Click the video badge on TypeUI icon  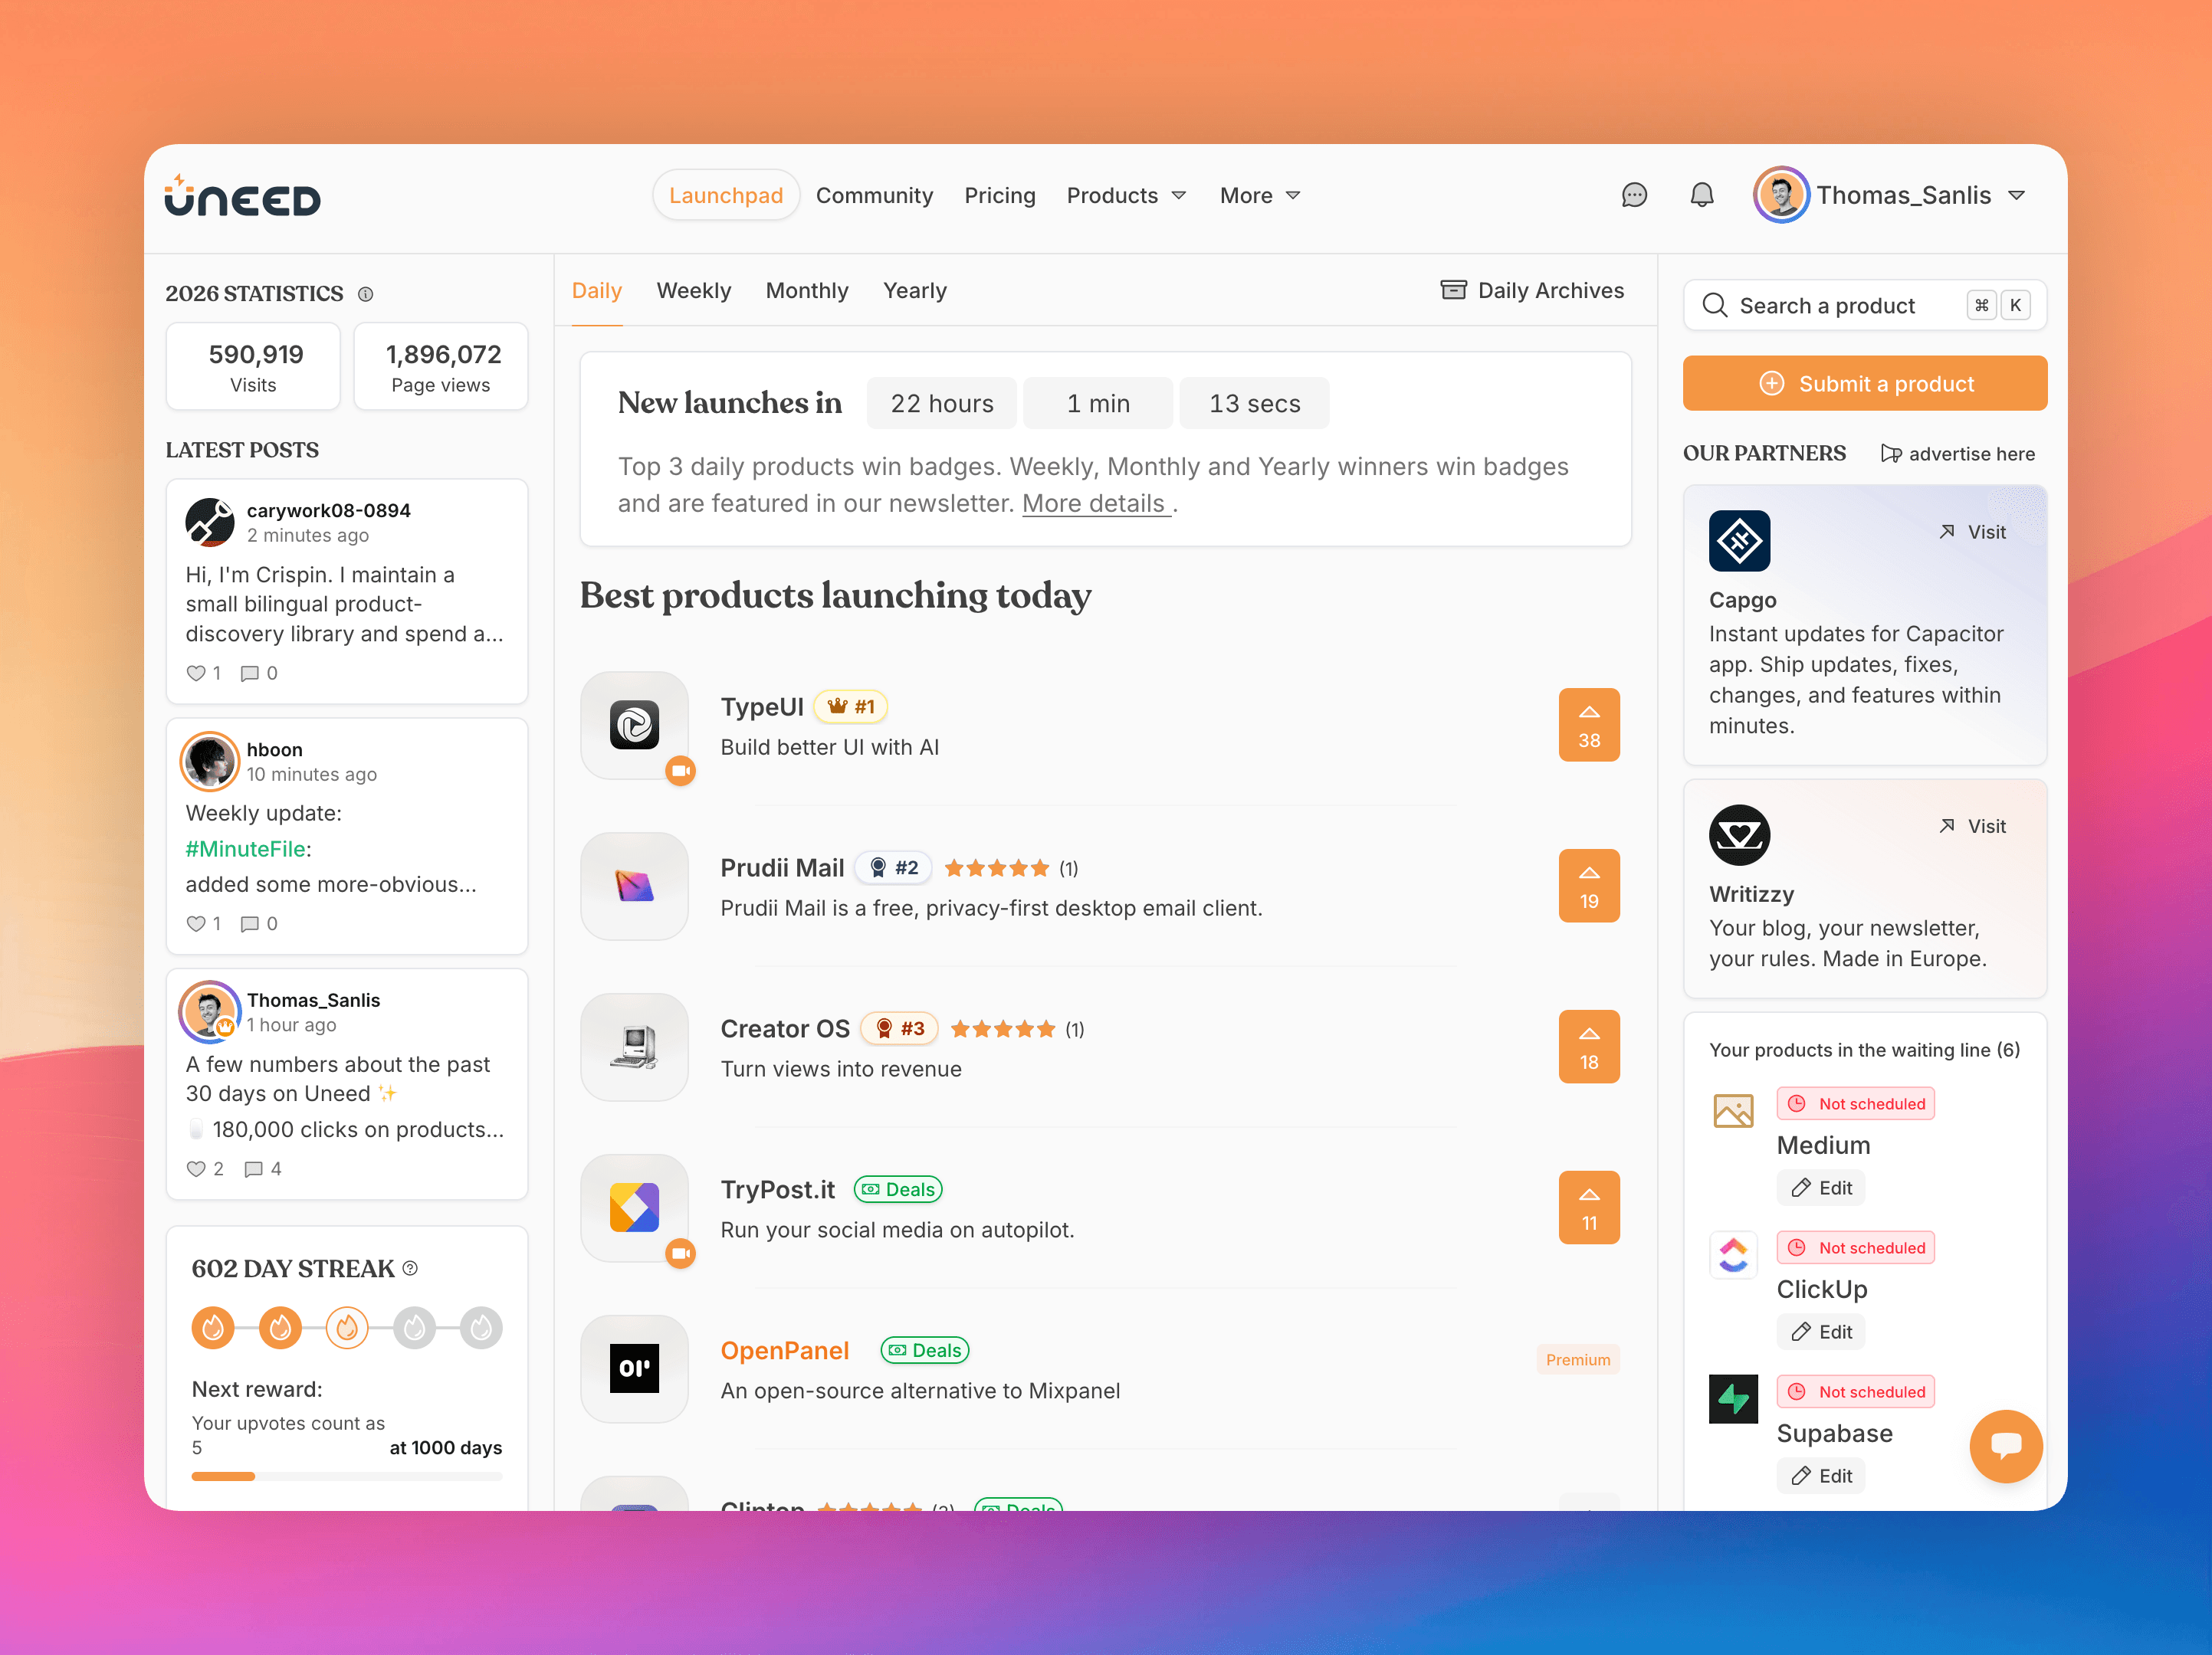681,771
